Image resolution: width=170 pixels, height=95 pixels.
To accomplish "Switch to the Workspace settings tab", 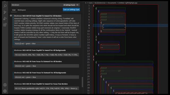I will [22, 10].
